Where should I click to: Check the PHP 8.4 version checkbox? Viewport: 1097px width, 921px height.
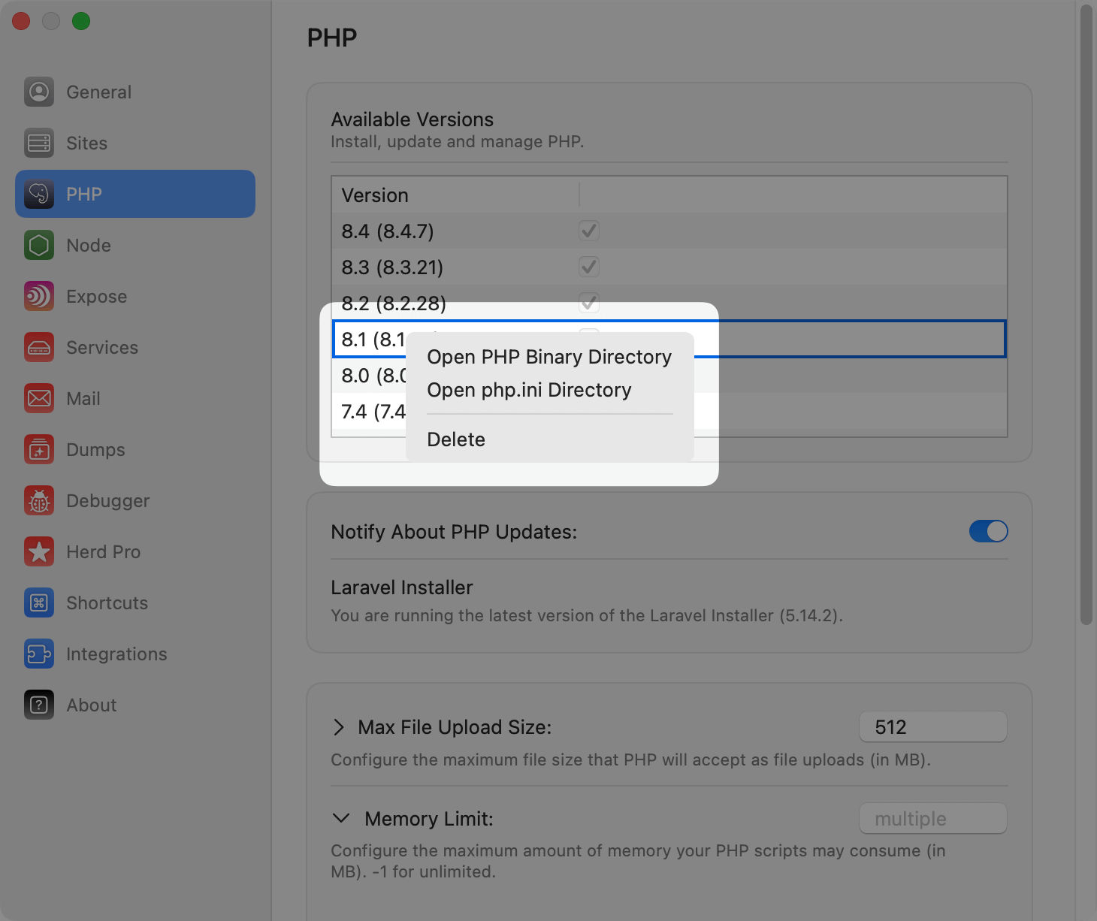(589, 231)
